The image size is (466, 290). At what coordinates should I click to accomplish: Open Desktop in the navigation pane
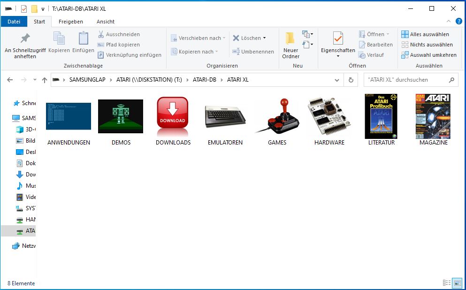[x=26, y=152]
